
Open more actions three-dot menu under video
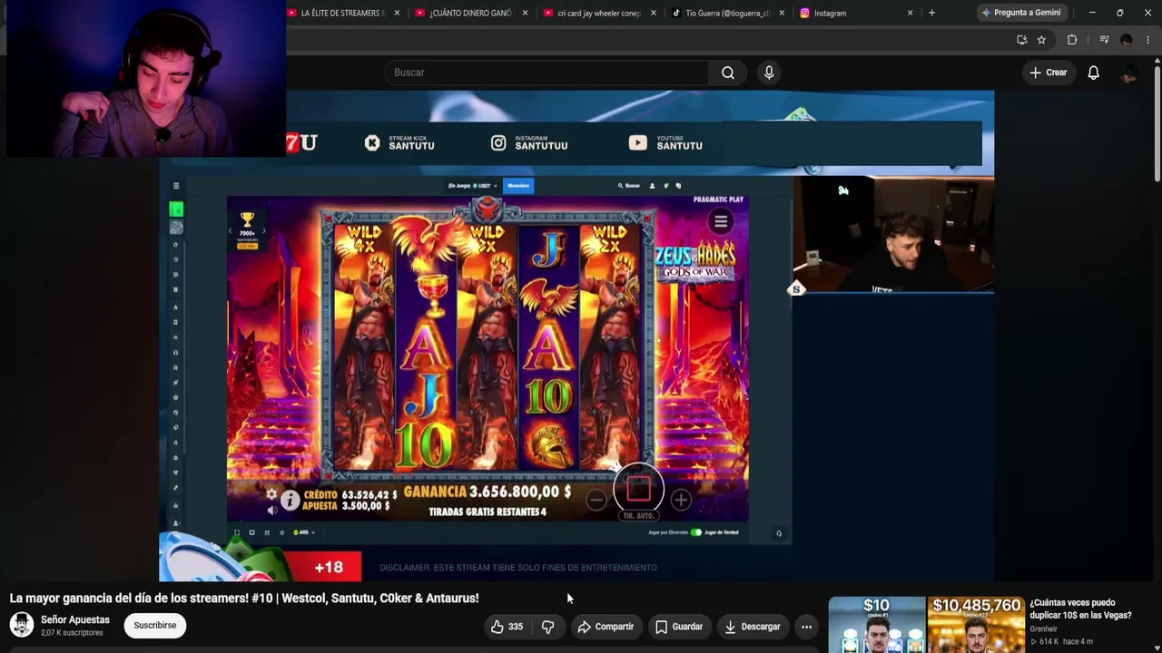click(806, 627)
